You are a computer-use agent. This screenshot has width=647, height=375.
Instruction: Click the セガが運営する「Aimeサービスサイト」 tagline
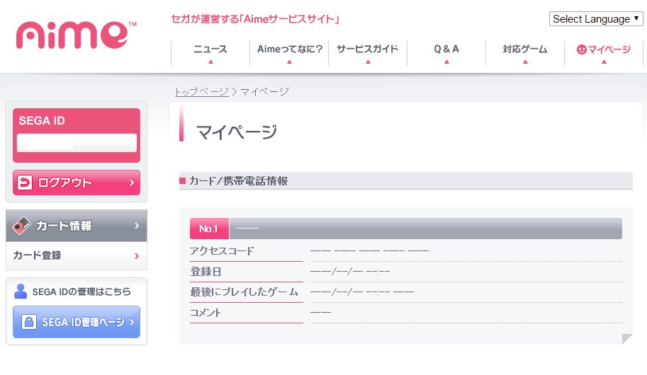[255, 19]
